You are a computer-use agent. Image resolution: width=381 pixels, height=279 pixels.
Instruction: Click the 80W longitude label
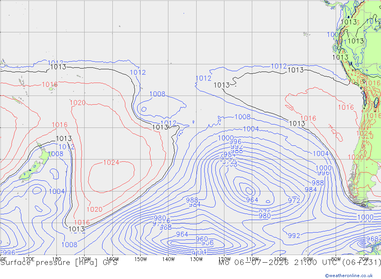[336, 259]
